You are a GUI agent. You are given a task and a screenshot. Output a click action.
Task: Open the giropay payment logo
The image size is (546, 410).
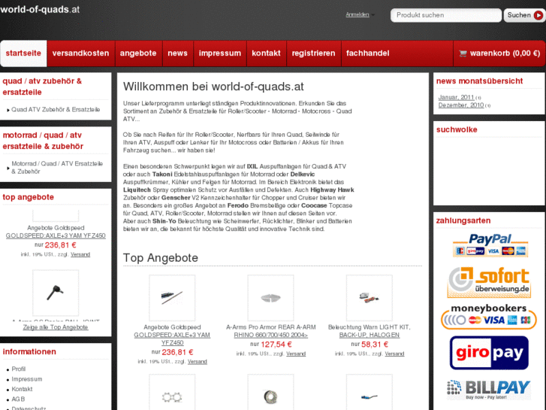489,353
